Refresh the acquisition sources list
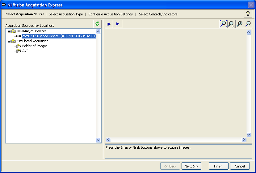Screen dimensions: 256x173 [97, 24]
